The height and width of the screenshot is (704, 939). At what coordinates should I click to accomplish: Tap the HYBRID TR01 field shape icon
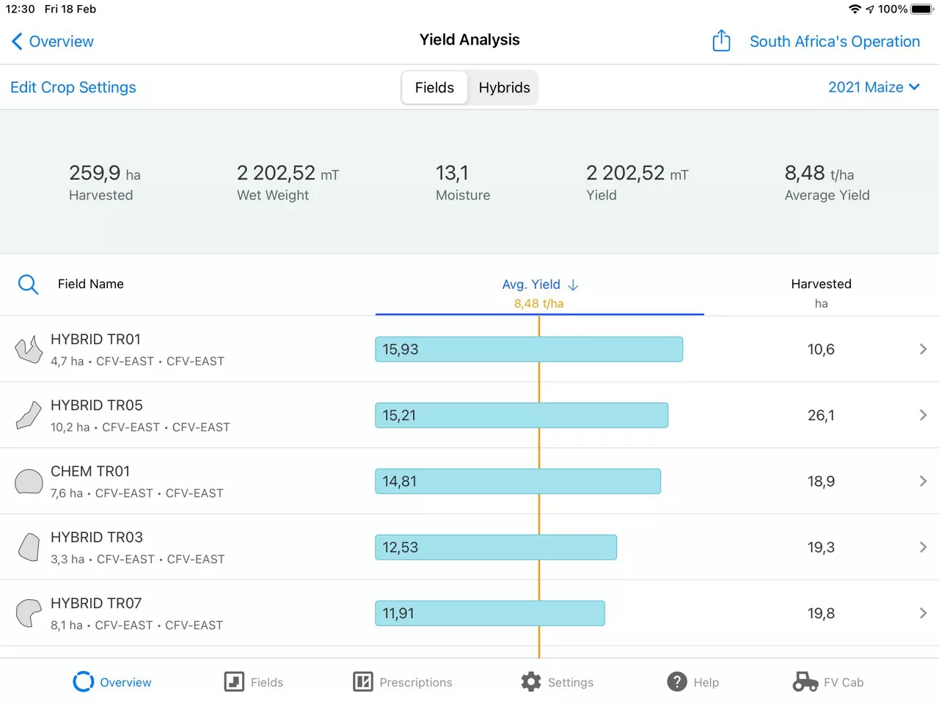pos(29,350)
